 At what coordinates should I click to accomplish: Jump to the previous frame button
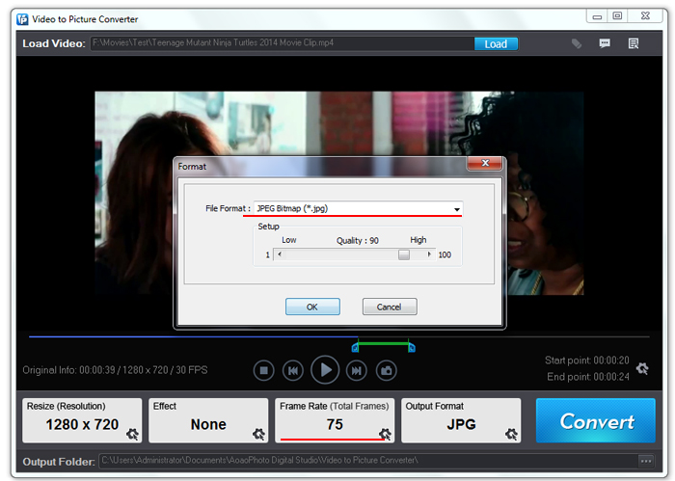coord(293,370)
